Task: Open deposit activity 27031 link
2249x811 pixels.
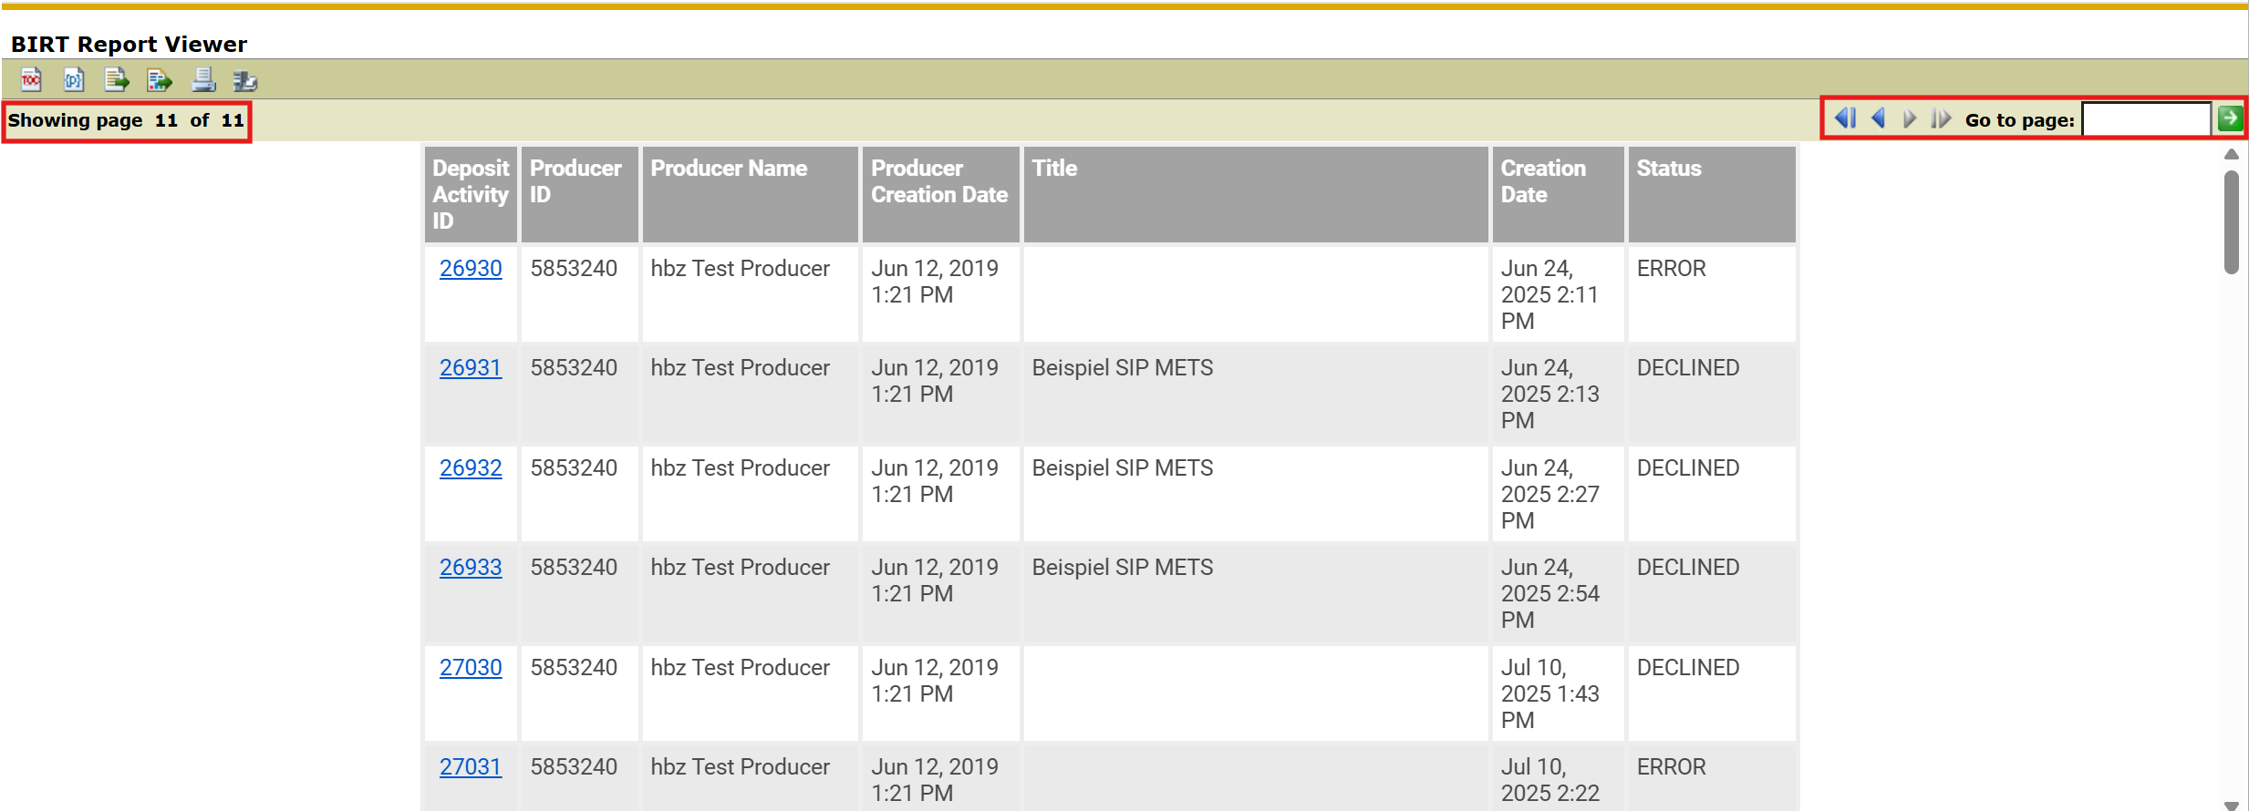Action: point(471,767)
